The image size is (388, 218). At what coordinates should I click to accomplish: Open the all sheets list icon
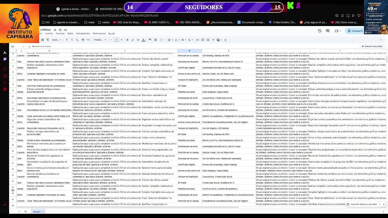click(x=25, y=212)
